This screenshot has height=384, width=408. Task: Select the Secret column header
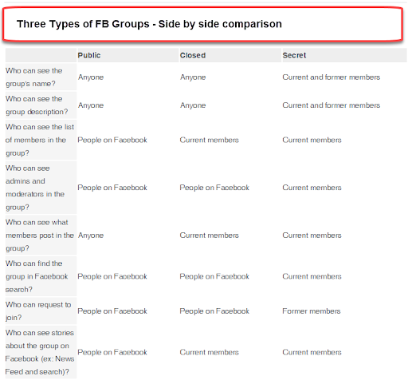coord(294,55)
